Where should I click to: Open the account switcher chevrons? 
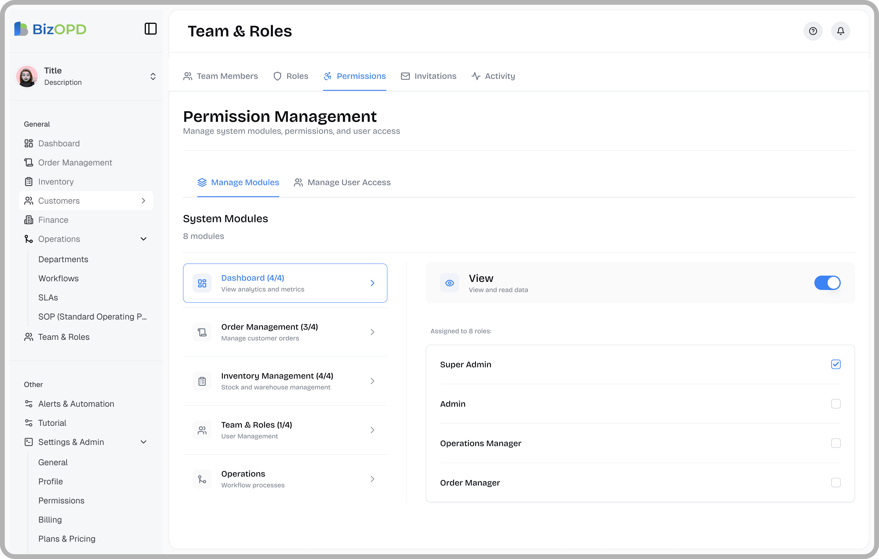[153, 76]
